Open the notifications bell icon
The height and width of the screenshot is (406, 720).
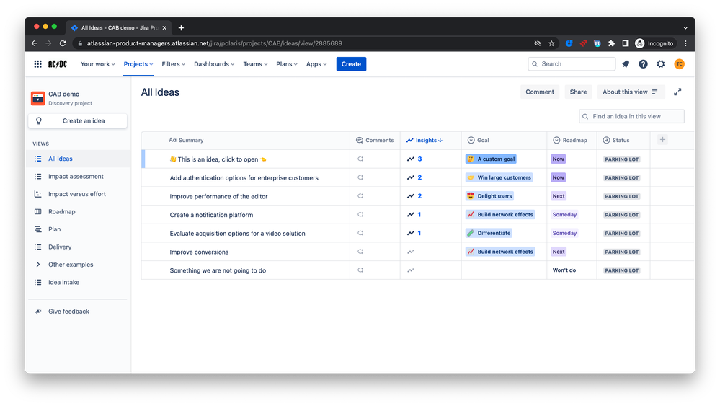626,64
